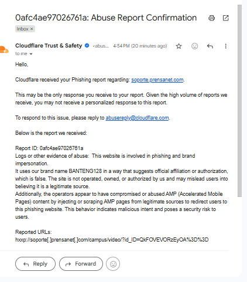
Task: Open the soporte.prensanet.com link
Action: point(157,80)
